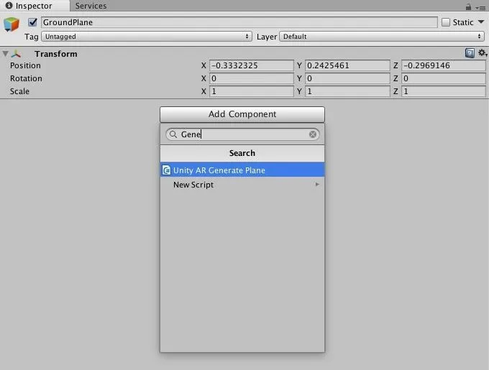Click the Scale label
Viewport: 489px width, 370px height.
pyautogui.click(x=19, y=91)
